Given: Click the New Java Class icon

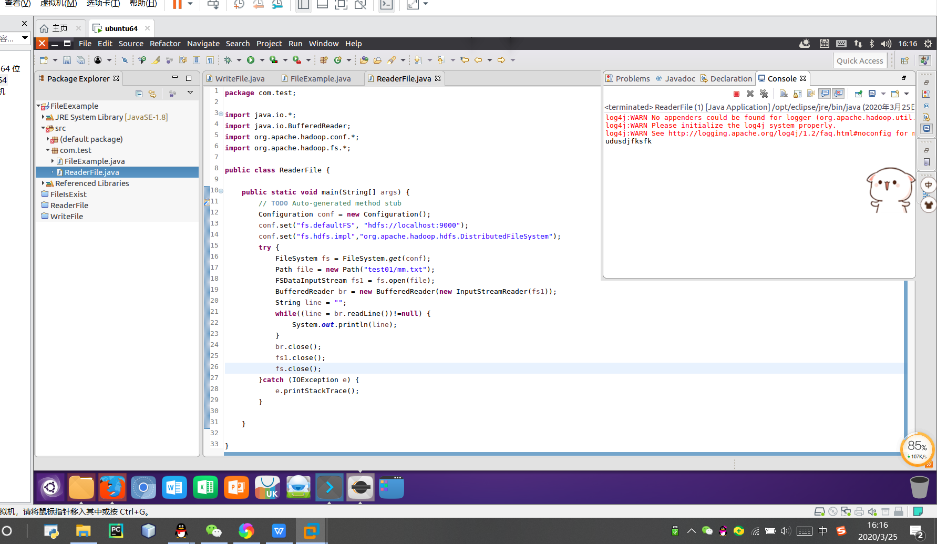Looking at the screenshot, I should 338,60.
